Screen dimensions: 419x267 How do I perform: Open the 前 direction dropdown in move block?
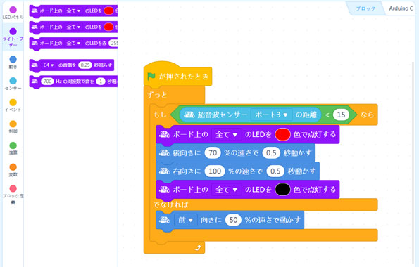pyautogui.click(x=185, y=220)
